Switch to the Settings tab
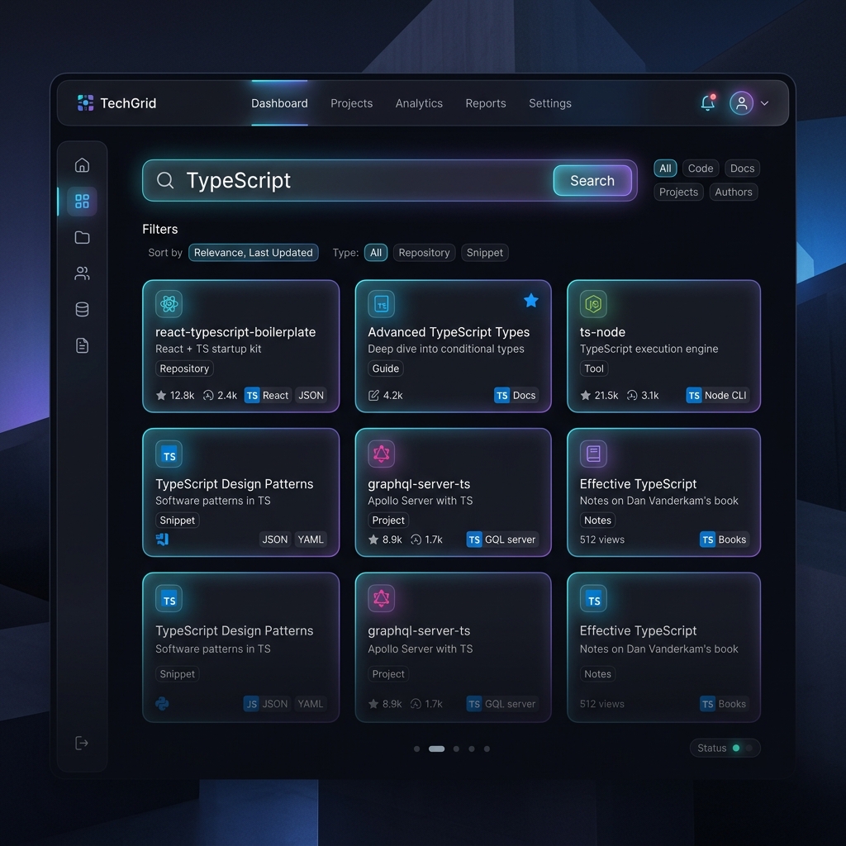 549,103
